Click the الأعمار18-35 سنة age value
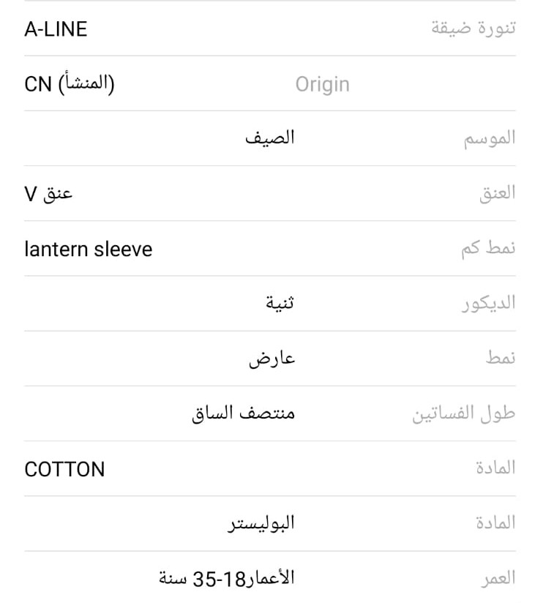The width and height of the screenshot is (535, 603). click(x=227, y=579)
